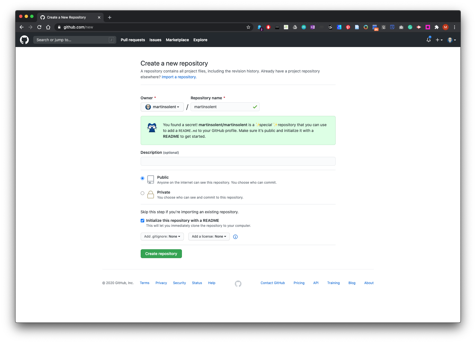Expand the Add .gitignore dropdown

pos(162,237)
